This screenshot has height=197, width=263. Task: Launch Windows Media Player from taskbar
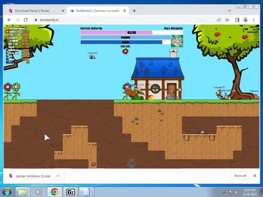pos(38,192)
